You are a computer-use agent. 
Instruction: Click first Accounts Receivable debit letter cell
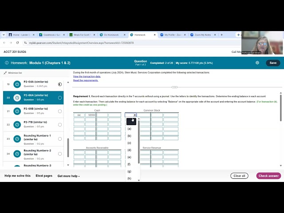tap(79, 152)
